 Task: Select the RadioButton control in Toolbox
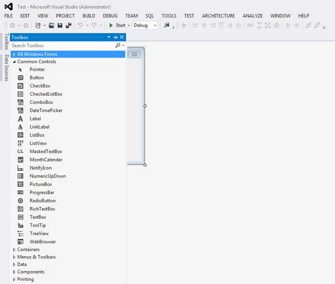click(42, 201)
